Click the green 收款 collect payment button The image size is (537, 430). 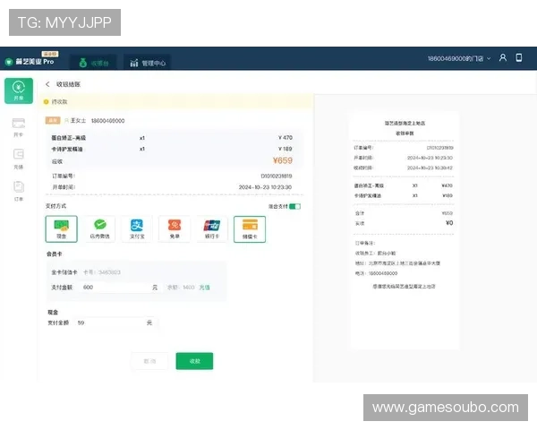[x=194, y=361]
